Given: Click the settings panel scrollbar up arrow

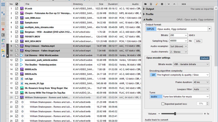Looking at the screenshot, I should [216, 8].
